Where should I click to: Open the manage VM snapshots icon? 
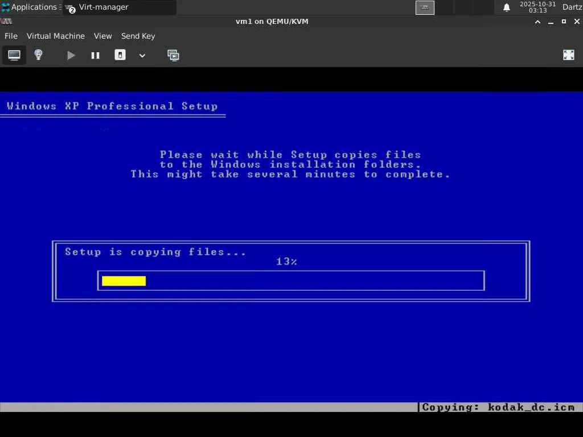[x=173, y=55]
